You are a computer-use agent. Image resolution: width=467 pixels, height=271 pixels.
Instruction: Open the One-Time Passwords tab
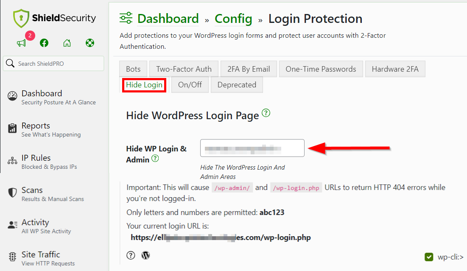(321, 69)
